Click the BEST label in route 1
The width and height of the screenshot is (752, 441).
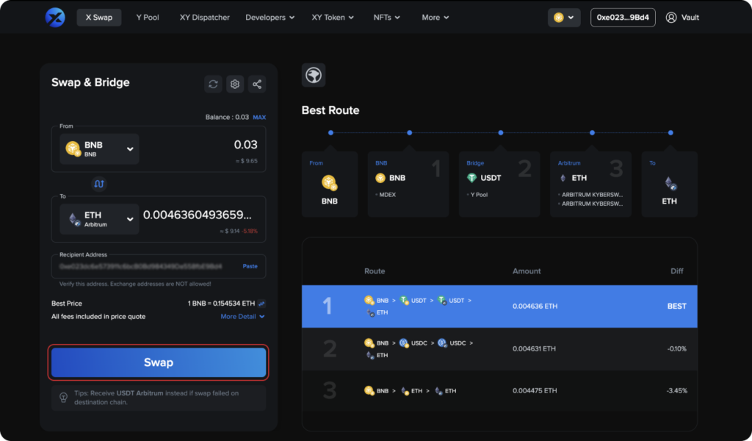tap(676, 306)
